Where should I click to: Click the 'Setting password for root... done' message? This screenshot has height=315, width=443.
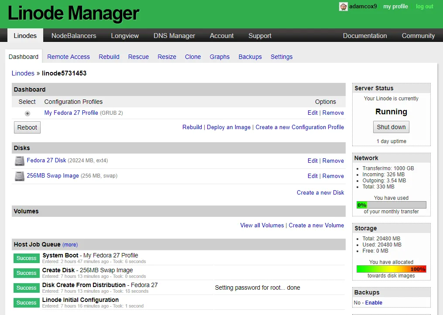coord(258,288)
